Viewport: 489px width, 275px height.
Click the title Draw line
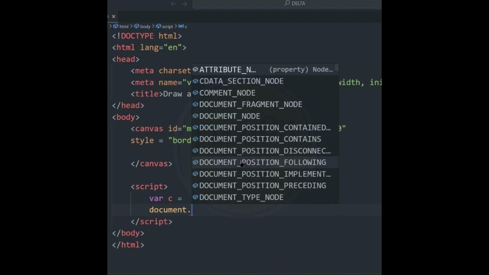pyautogui.click(x=161, y=94)
